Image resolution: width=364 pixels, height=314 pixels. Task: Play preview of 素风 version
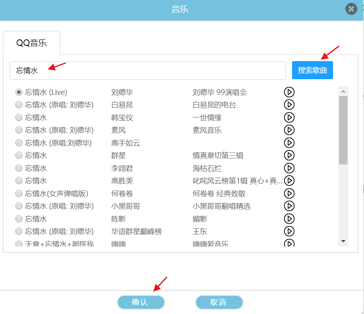coord(289,130)
